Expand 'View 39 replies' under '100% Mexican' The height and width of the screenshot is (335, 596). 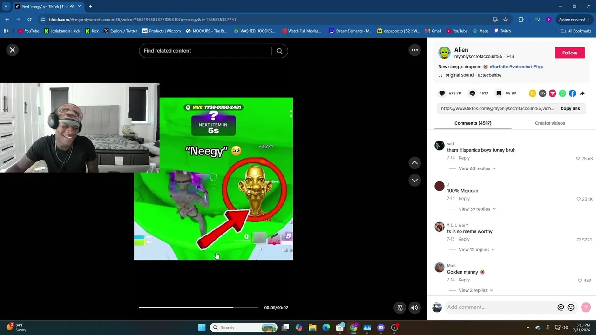(x=477, y=209)
